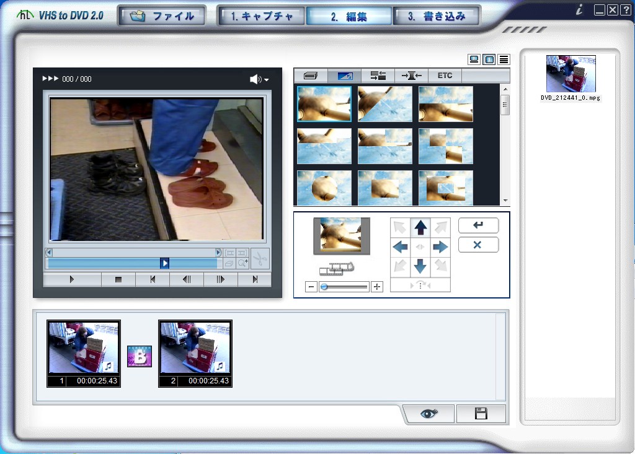Choose the horizontal split transition thumbnail
Image resolution: width=635 pixels, height=454 pixels.
click(x=445, y=104)
